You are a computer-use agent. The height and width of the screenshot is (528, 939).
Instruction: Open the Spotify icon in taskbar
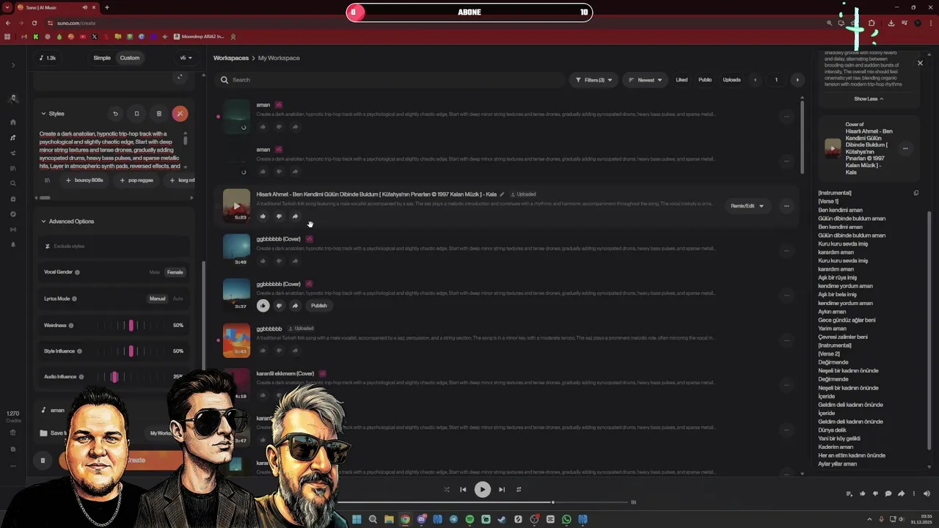point(469,519)
